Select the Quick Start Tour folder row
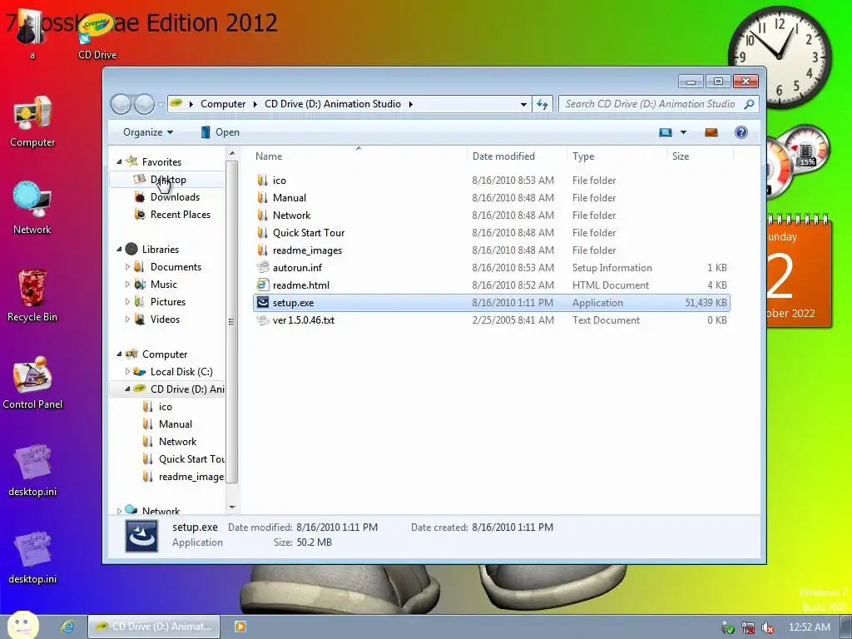The width and height of the screenshot is (852, 639). point(491,233)
